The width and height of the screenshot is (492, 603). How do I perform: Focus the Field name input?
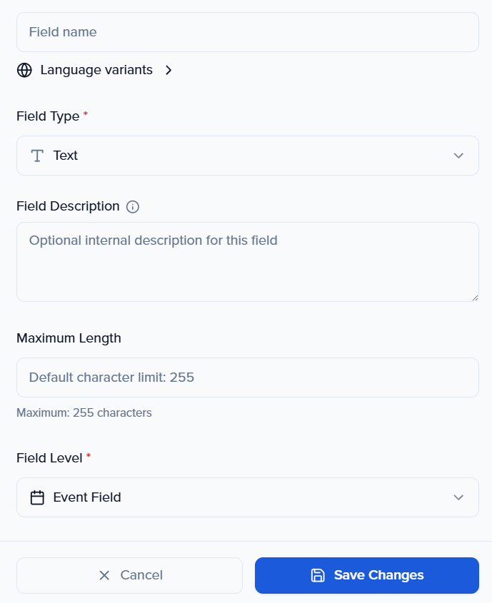(x=247, y=32)
